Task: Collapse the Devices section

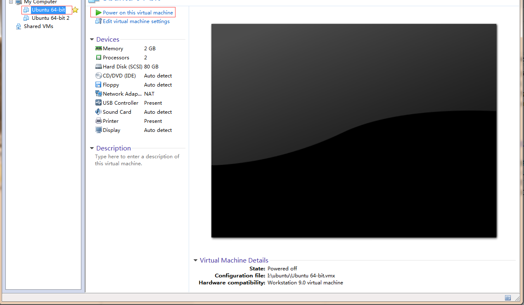Action: point(92,40)
